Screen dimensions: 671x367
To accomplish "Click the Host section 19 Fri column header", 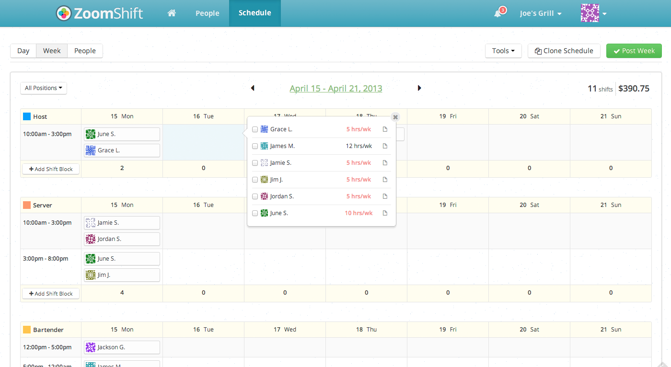I will click(448, 116).
